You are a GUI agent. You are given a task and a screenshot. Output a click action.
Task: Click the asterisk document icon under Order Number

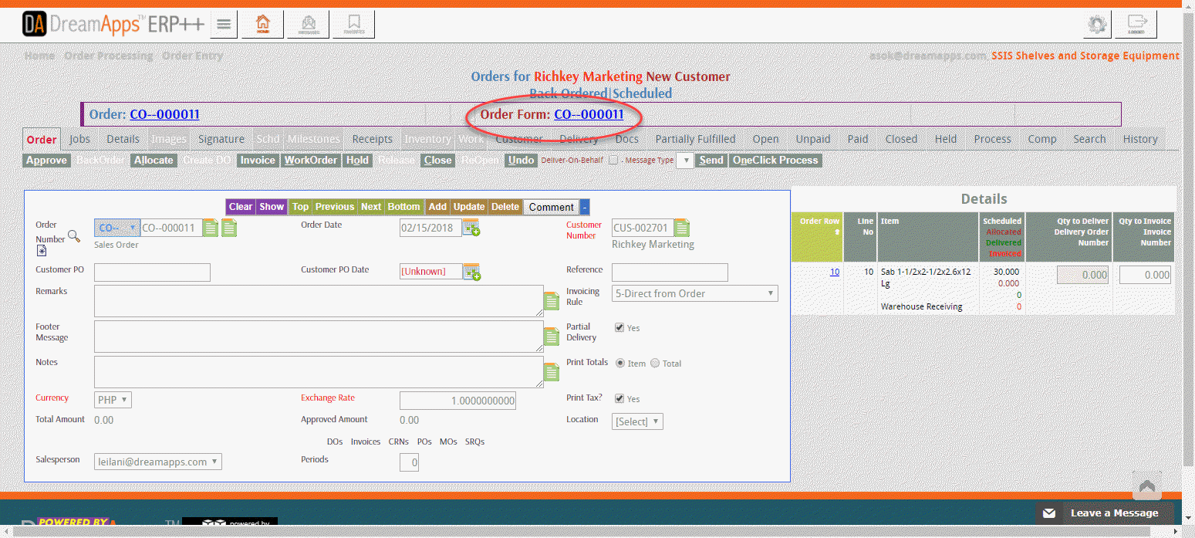click(41, 251)
